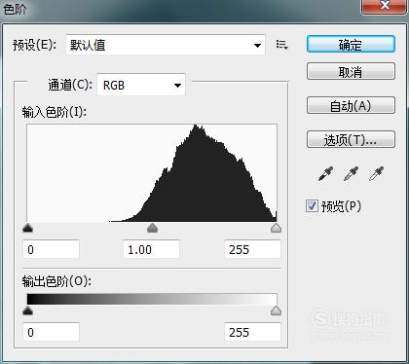Click the output black slider handle
The width and height of the screenshot is (409, 364).
(x=28, y=310)
